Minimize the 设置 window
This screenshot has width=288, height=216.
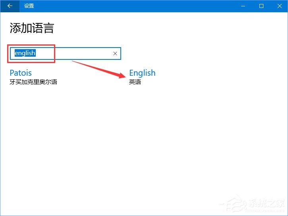point(244,6)
